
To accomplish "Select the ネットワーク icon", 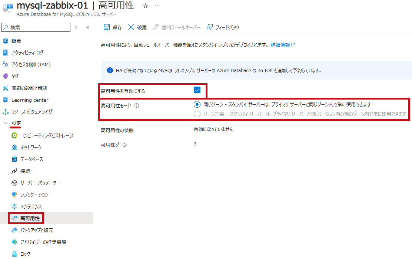I will coord(14,147).
